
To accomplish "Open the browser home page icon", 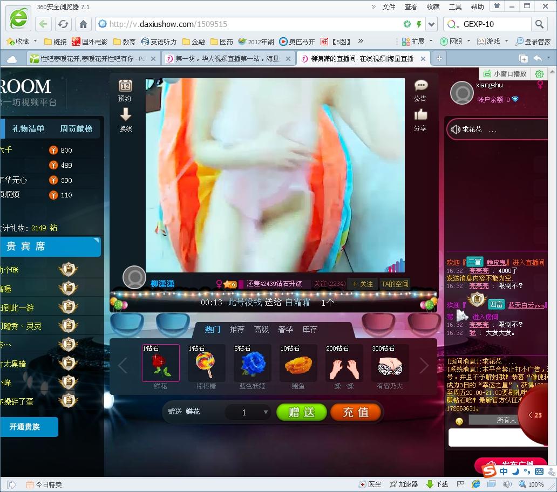I will point(84,24).
